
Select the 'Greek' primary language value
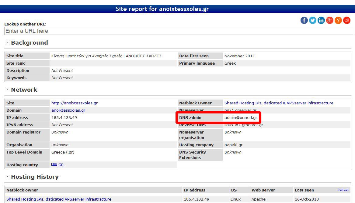pyautogui.click(x=230, y=63)
